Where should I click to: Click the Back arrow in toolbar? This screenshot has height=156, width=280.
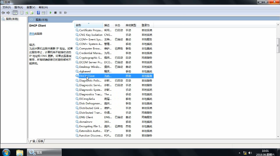pyautogui.click(x=3, y=13)
